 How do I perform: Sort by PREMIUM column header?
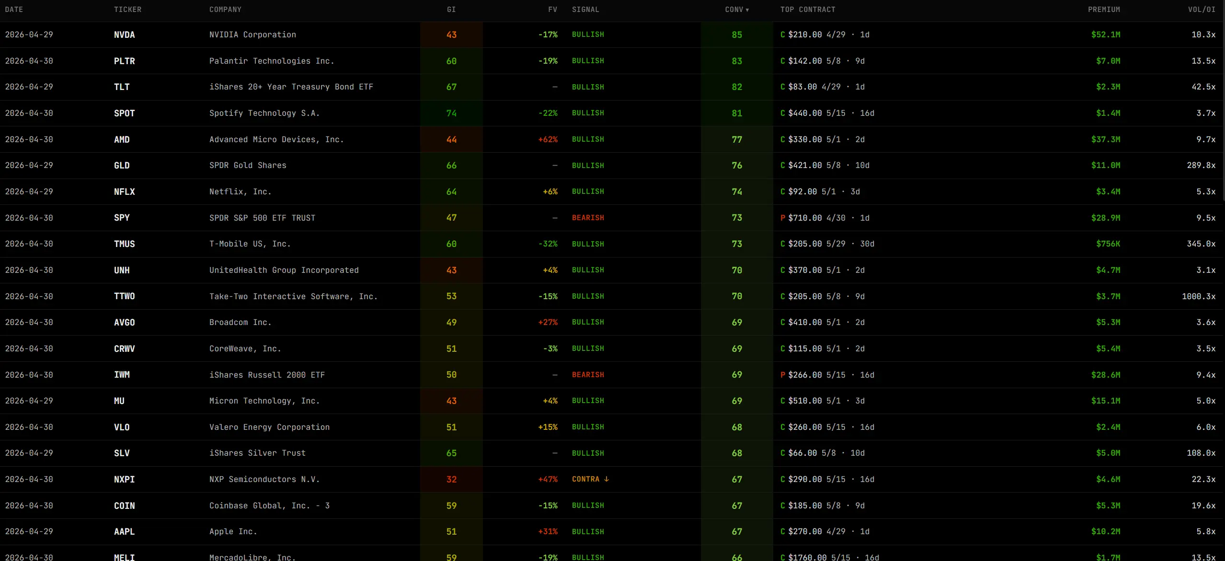point(1104,10)
